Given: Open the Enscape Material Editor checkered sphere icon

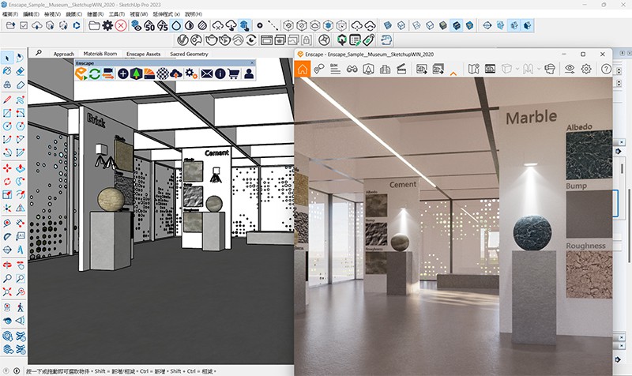Looking at the screenshot, I should coord(163,73).
